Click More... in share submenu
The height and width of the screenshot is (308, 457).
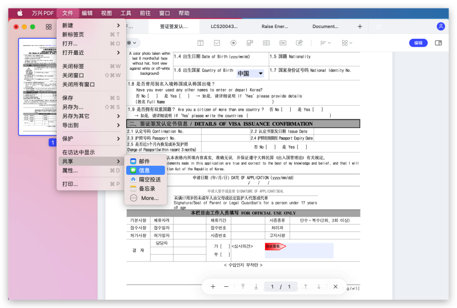146,198
